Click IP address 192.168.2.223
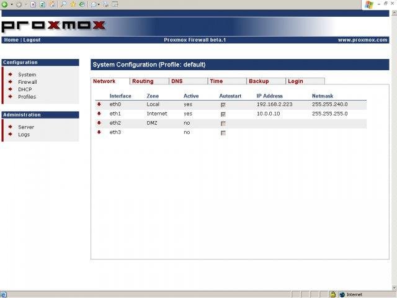 274,104
